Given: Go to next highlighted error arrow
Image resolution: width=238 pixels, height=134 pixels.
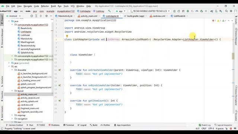Looking at the screenshot, I should pyautogui.click(x=232, y=21).
